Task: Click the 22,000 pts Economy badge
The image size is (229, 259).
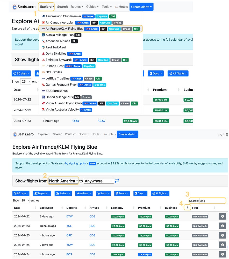Action: point(118,245)
